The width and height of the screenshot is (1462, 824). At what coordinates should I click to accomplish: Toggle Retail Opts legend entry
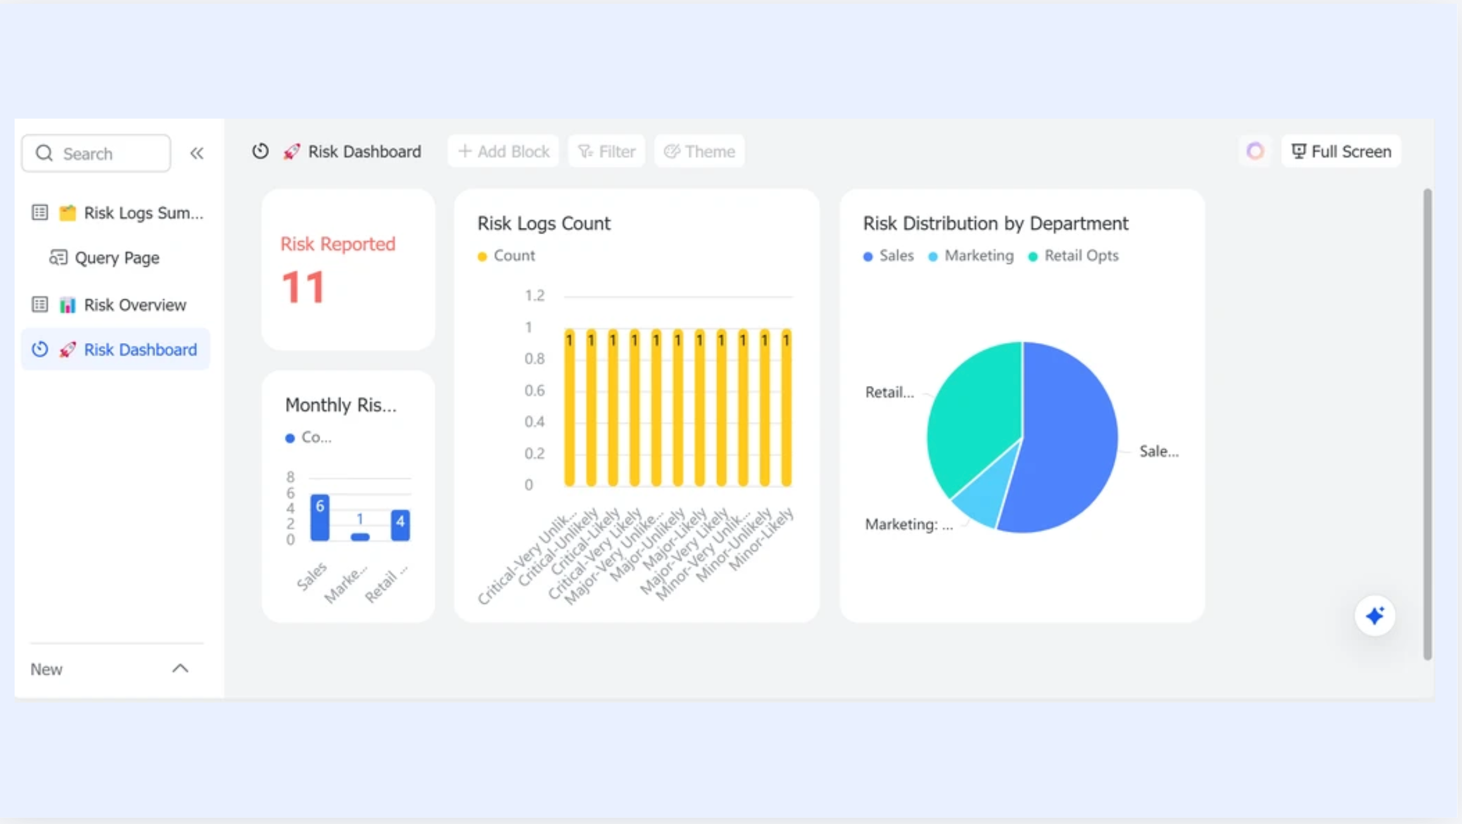point(1073,256)
